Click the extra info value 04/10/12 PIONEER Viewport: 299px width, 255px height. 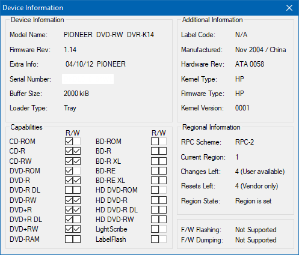[x=96, y=64]
